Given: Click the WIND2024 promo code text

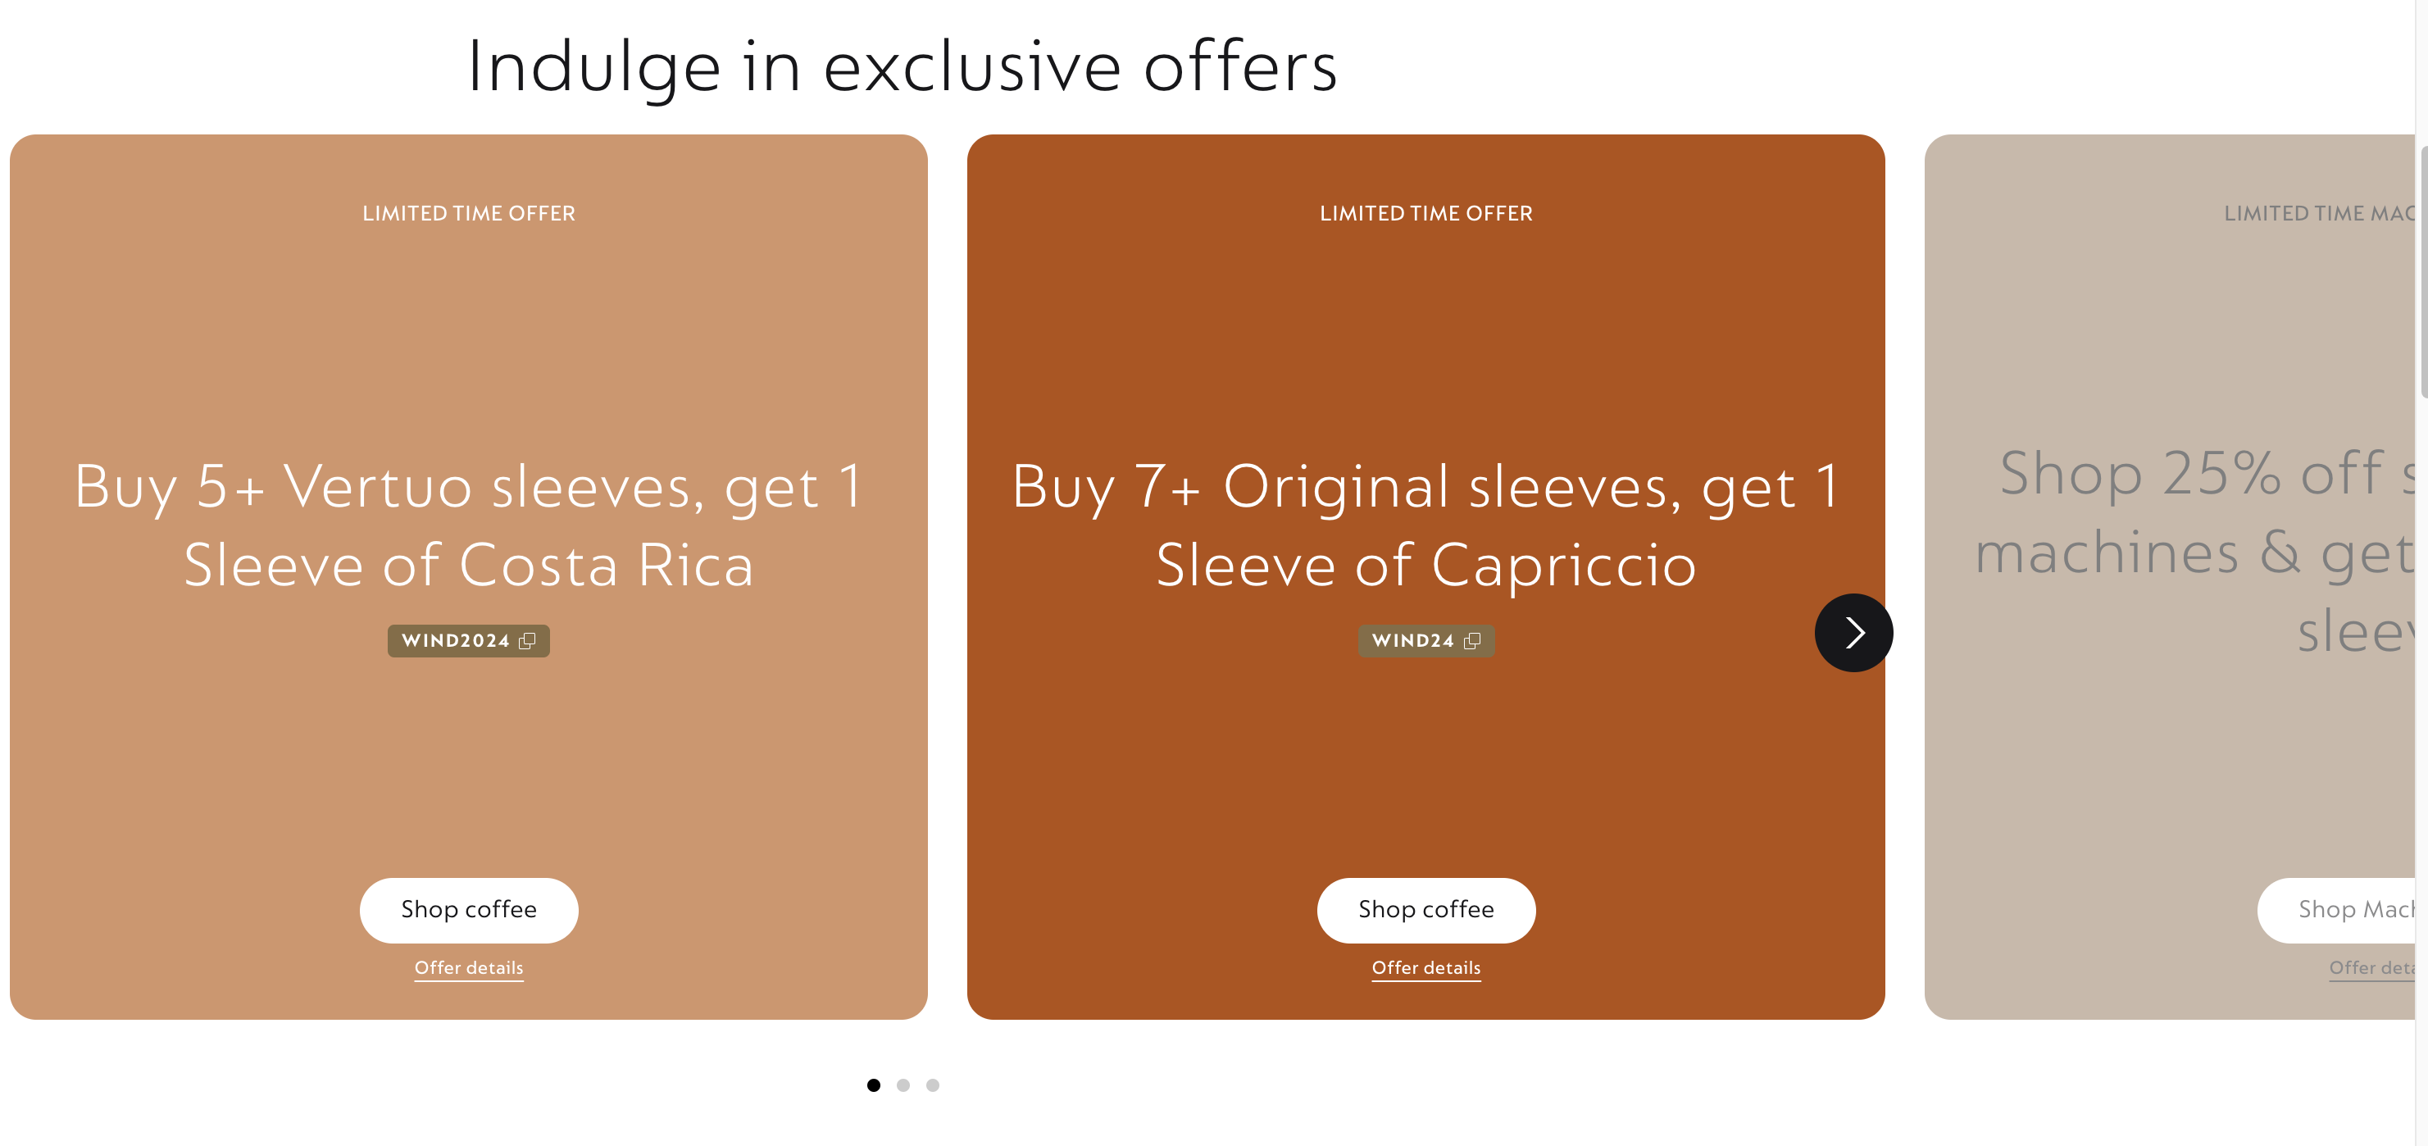Looking at the screenshot, I should click(x=455, y=641).
